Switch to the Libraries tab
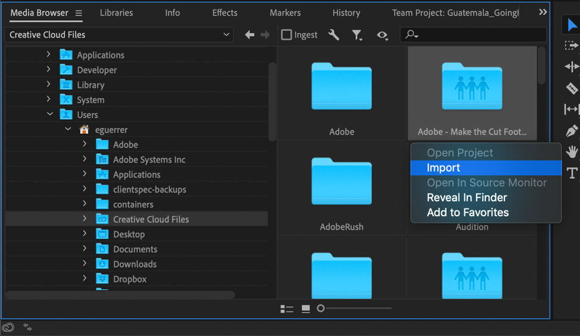 tap(116, 13)
